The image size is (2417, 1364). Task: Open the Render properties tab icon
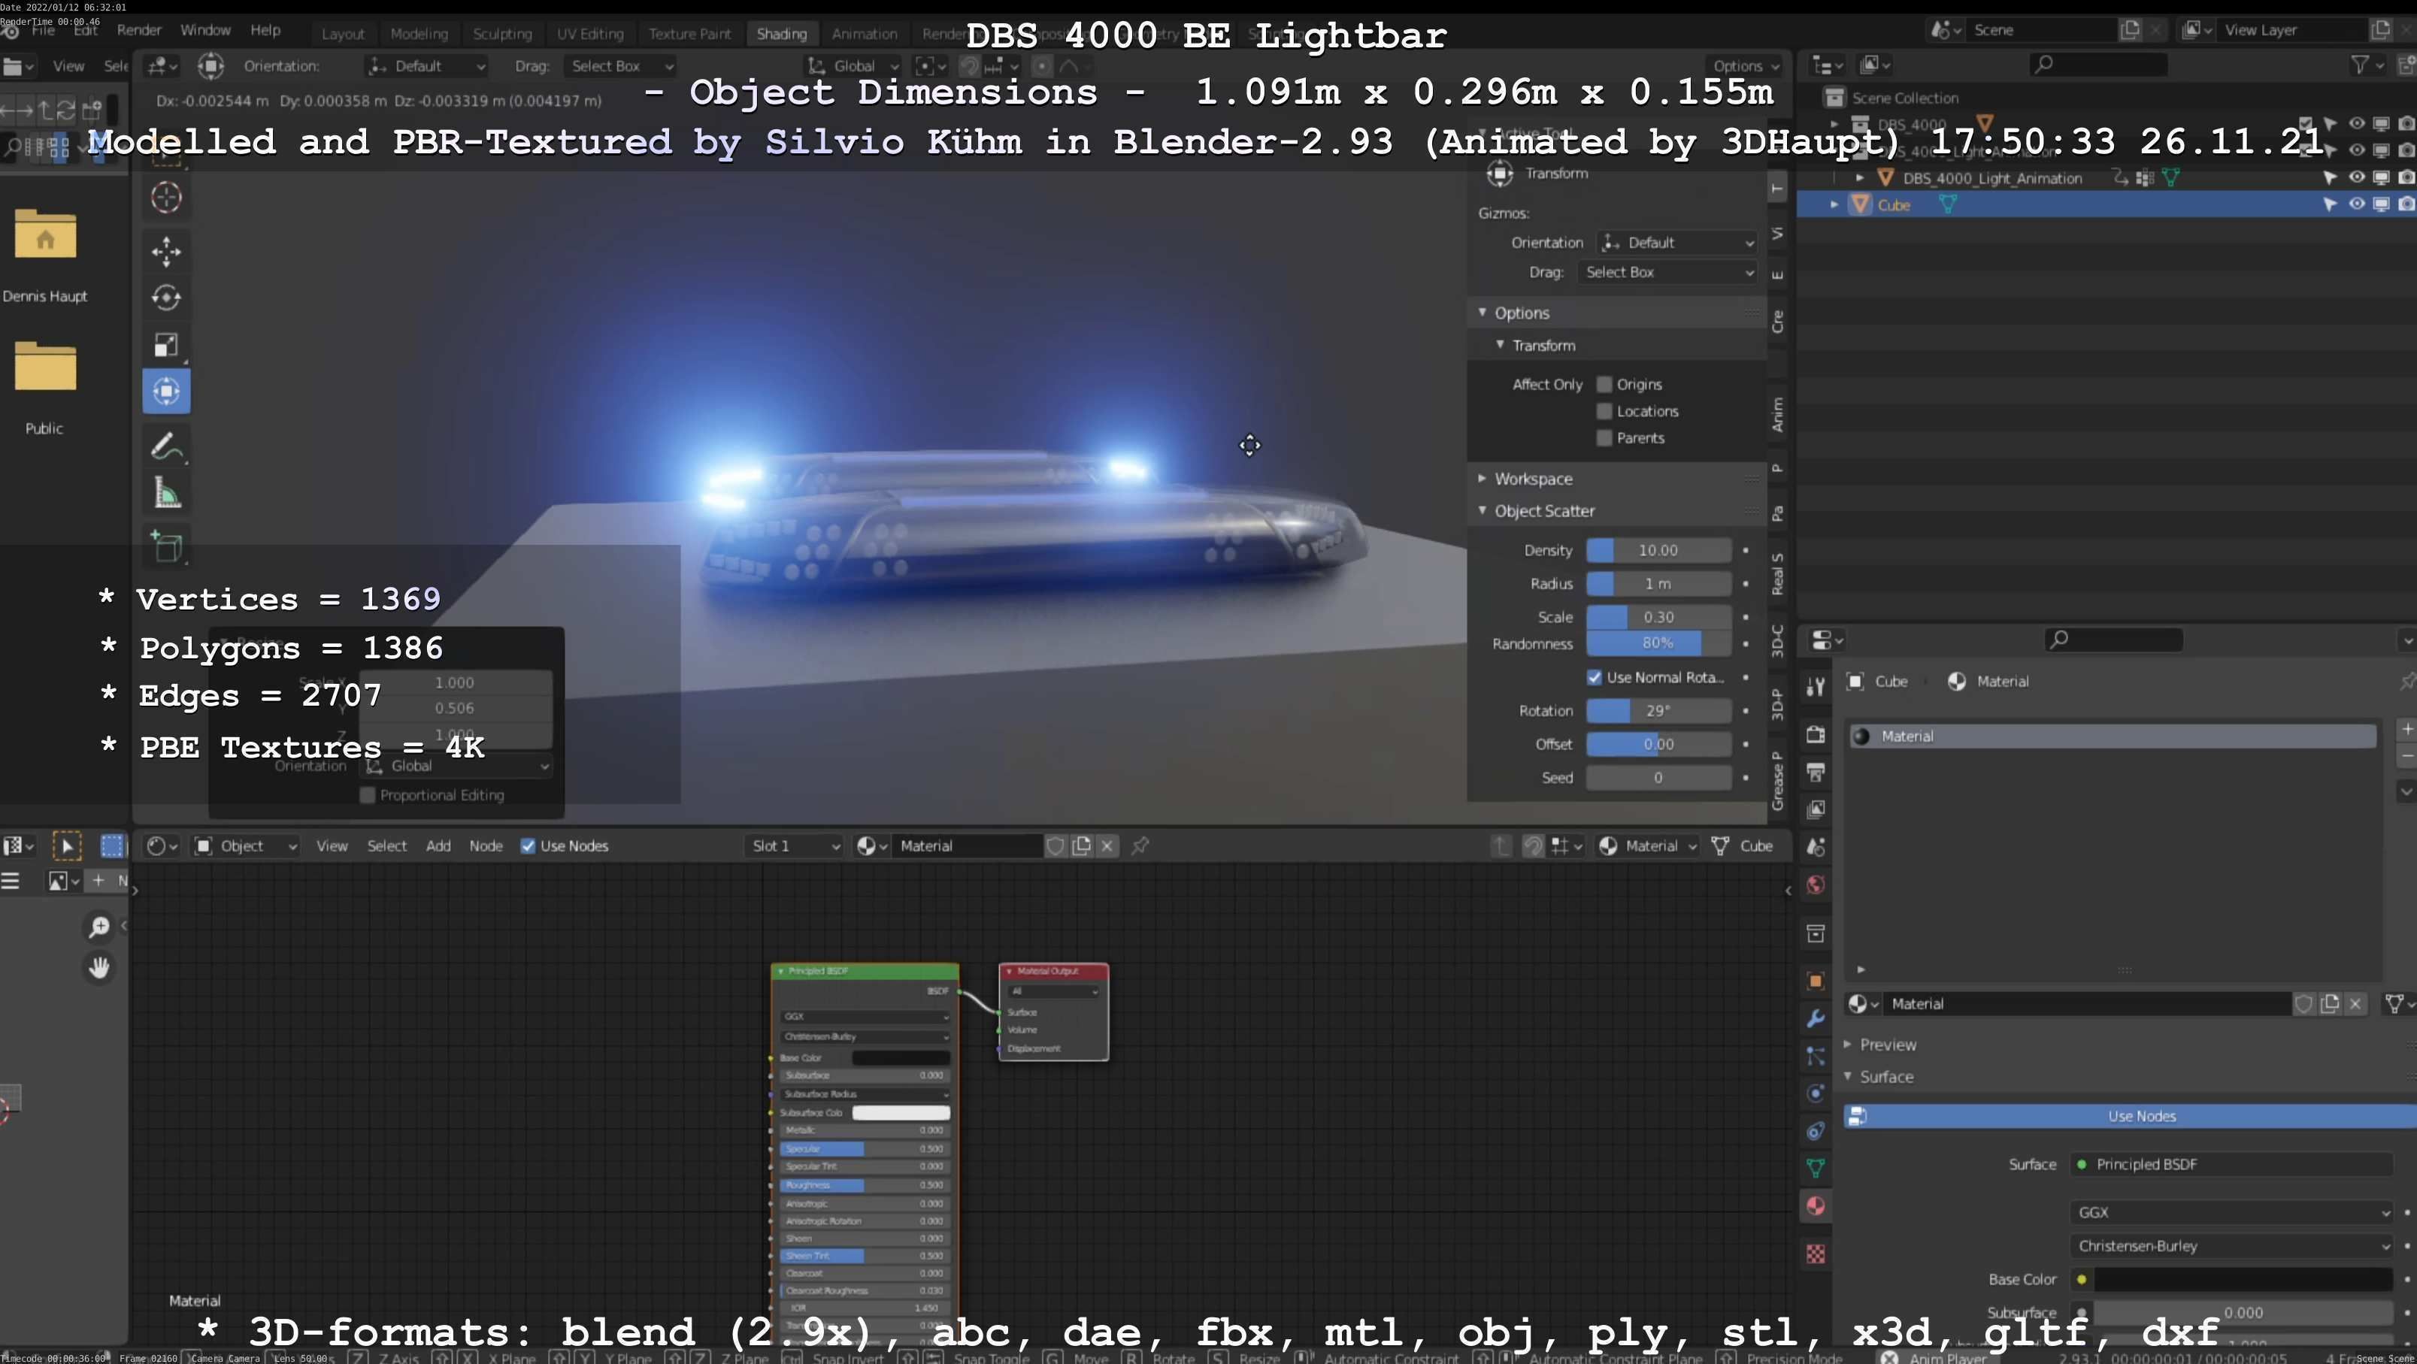click(x=1816, y=733)
